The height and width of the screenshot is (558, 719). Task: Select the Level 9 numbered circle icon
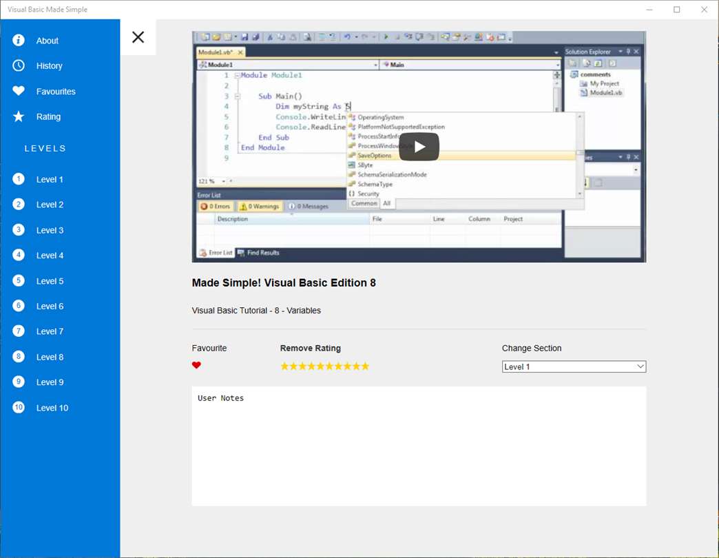19,382
